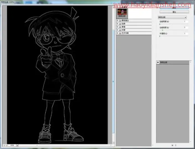Click the 边缘宽度 value field
195x149 pixels.
(186, 22)
